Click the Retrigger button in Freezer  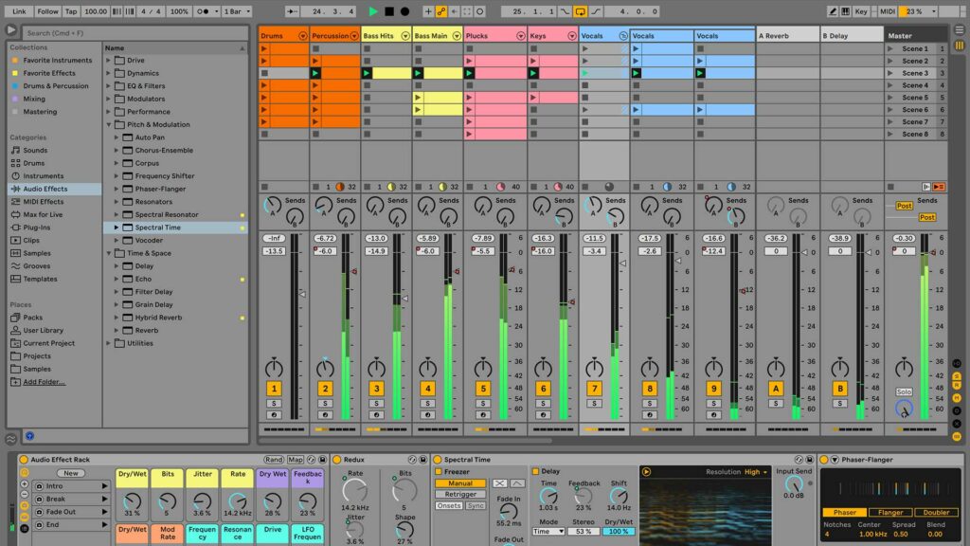(460, 494)
